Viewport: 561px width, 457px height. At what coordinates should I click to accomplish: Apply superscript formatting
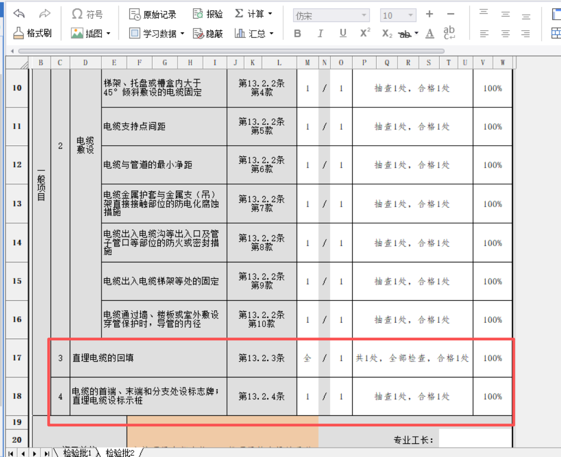365,33
